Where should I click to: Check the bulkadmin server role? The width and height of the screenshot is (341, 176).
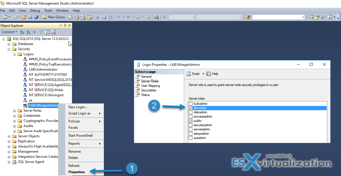click(190, 104)
